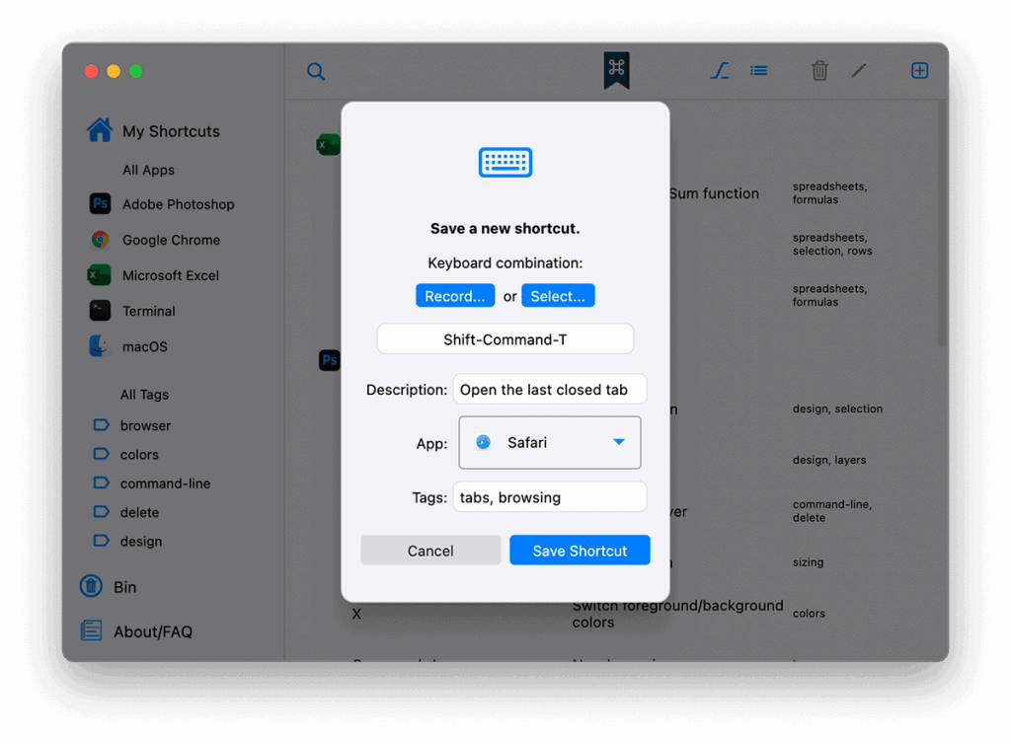Click the command-line tag icon
Viewport: 1011px width, 744px height.
pos(102,484)
